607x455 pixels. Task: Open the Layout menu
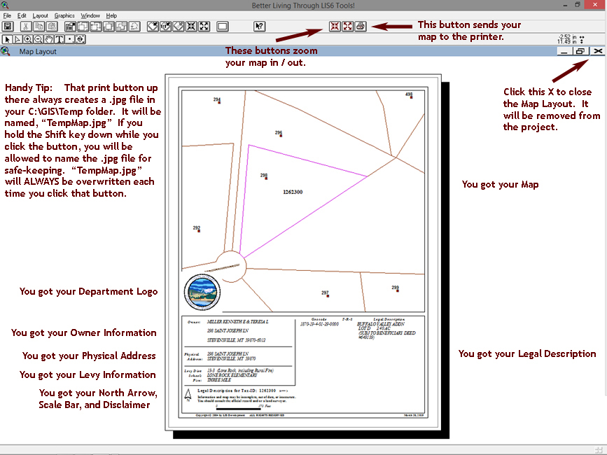[x=41, y=15]
